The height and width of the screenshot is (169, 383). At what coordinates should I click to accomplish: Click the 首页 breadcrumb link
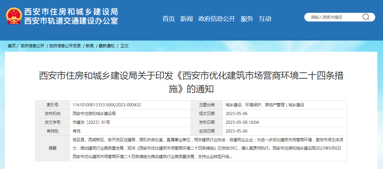tap(12, 46)
